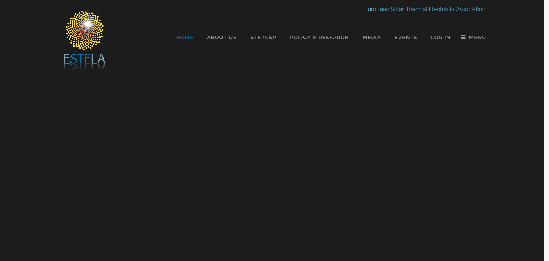This screenshot has width=549, height=261.
Task: Open the ABOUT US menu
Action: pos(222,37)
